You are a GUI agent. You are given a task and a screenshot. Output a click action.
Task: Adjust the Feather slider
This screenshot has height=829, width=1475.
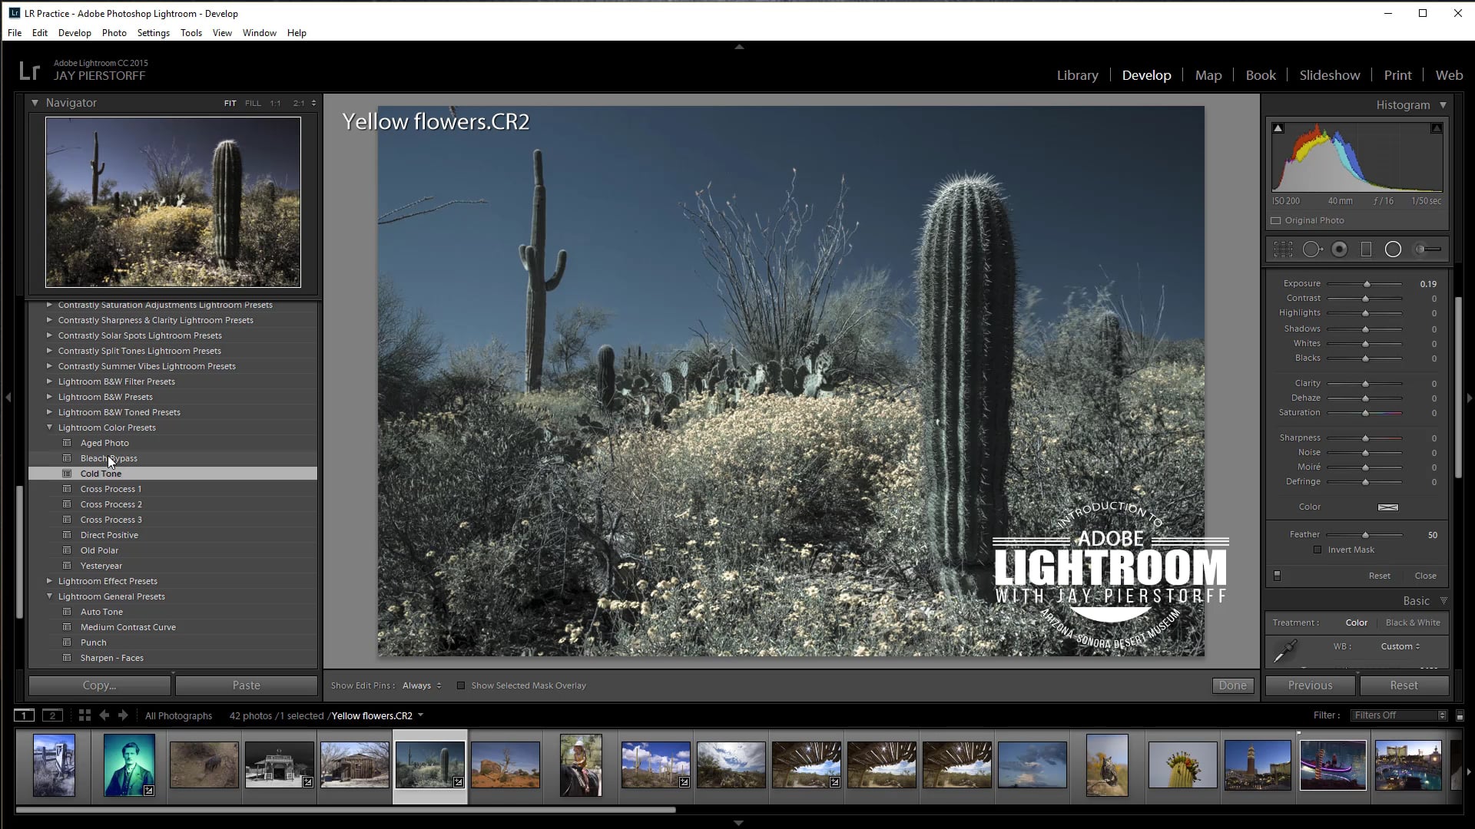(x=1364, y=535)
